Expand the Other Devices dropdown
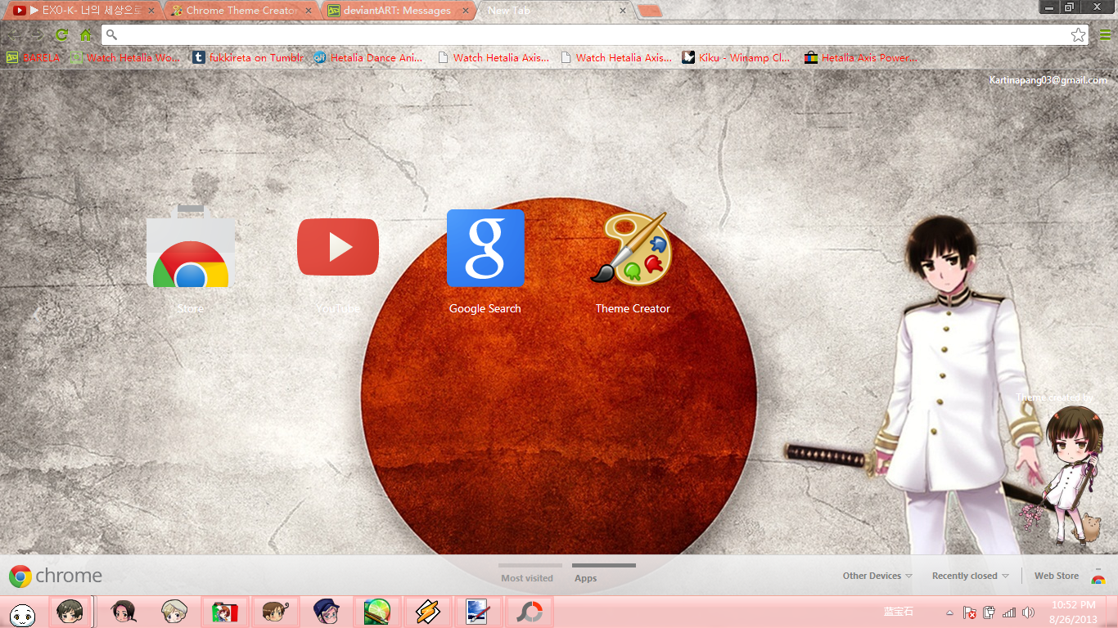Screen dimensions: 1118x628 [877, 575]
